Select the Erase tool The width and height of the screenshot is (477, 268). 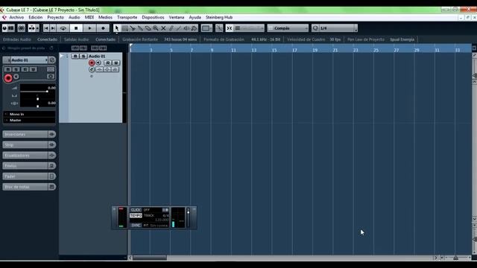148,28
